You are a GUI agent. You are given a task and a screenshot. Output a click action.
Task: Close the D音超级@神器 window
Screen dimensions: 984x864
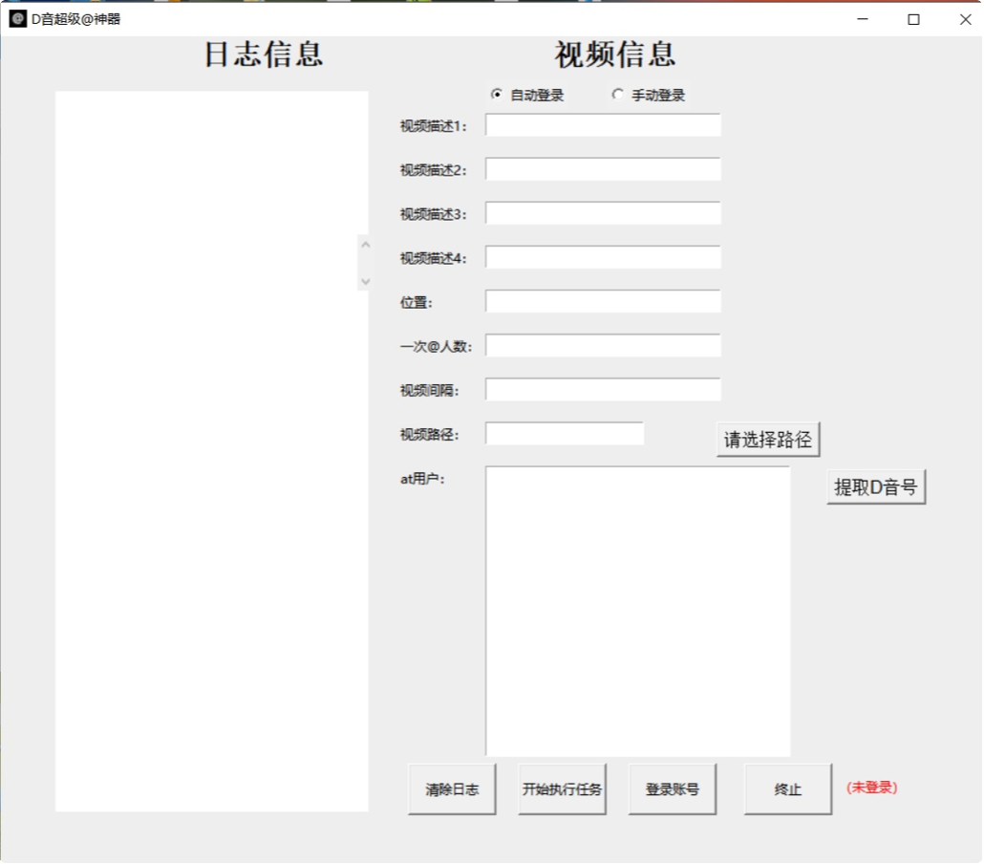click(965, 19)
